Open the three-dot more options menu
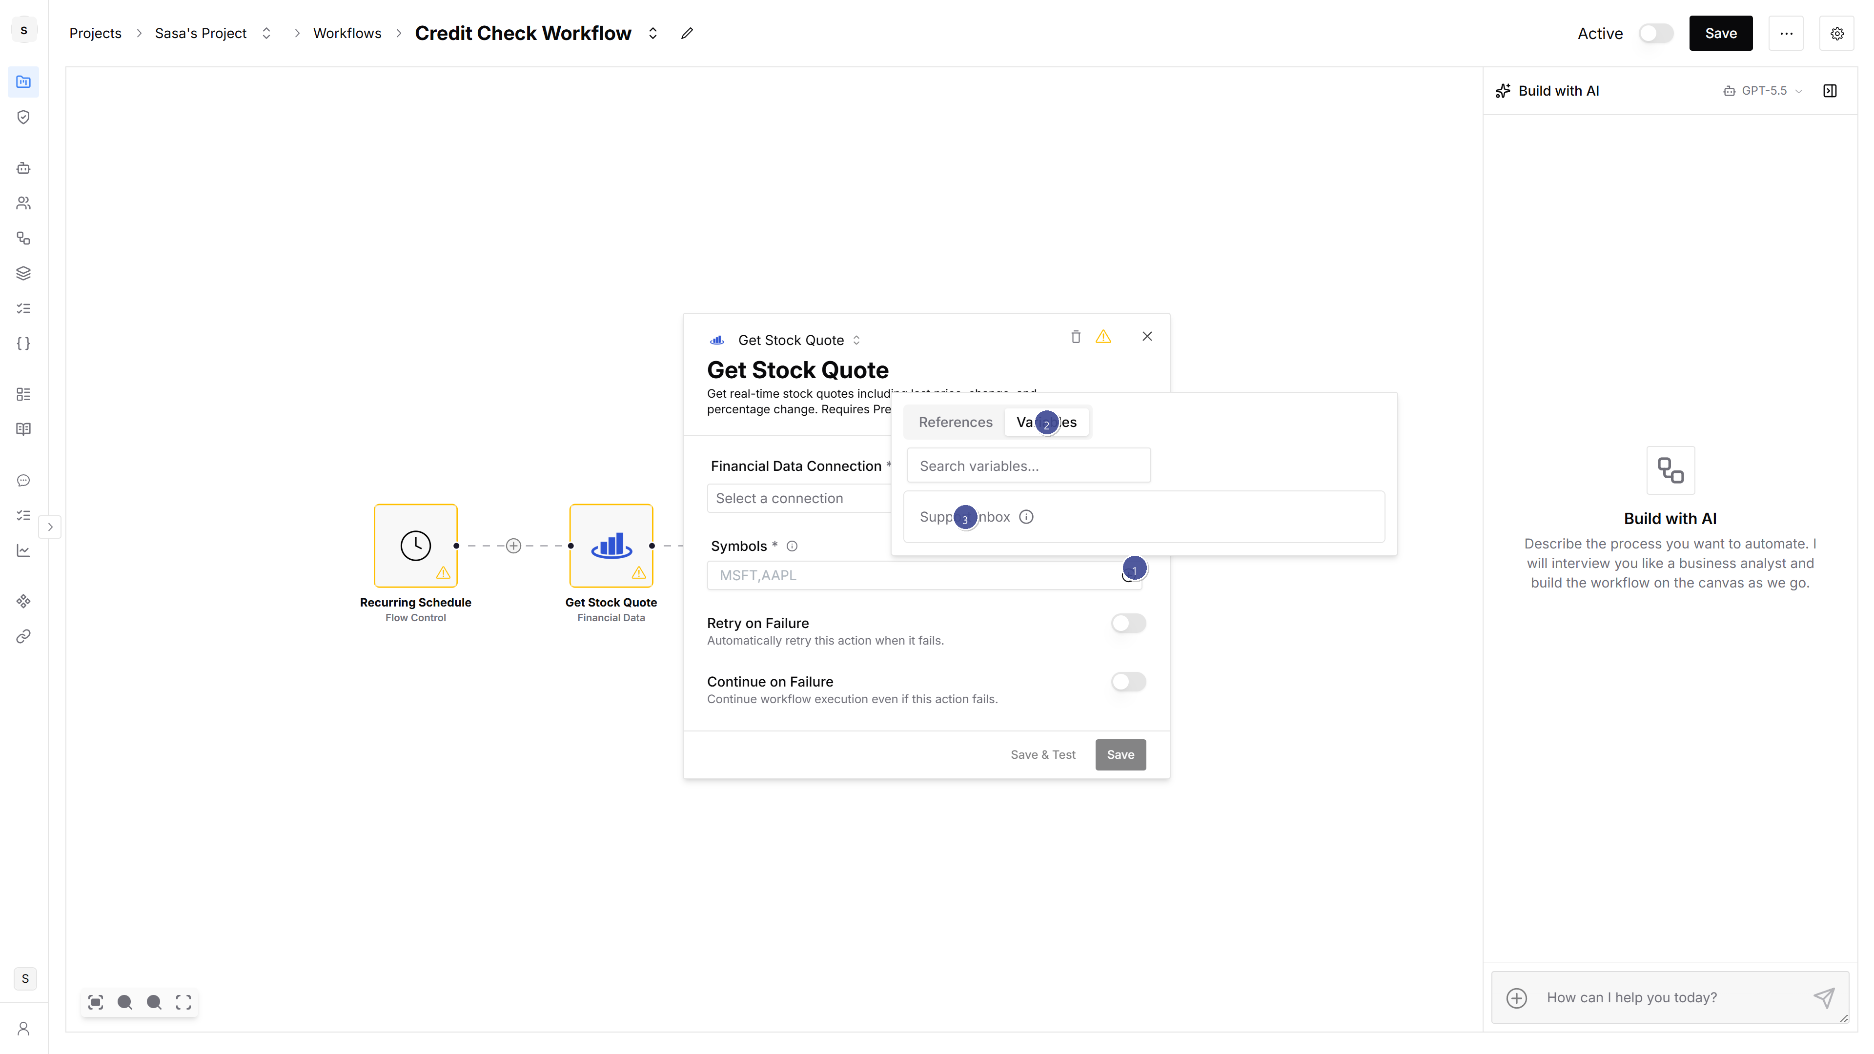1874x1054 pixels. tap(1786, 34)
